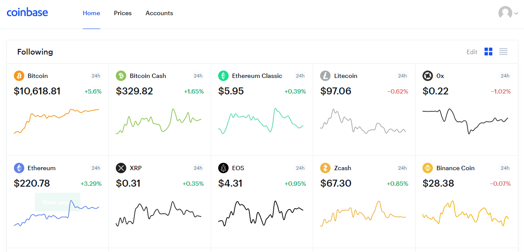This screenshot has width=524, height=252.
Task: Click the Bitcoin price $10,618.81
Action: 37,91
